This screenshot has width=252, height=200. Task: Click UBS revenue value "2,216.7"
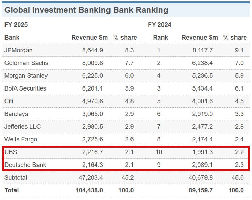coord(92,152)
